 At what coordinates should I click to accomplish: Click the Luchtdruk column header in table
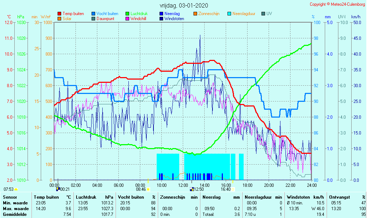pyautogui.click(x=86, y=197)
